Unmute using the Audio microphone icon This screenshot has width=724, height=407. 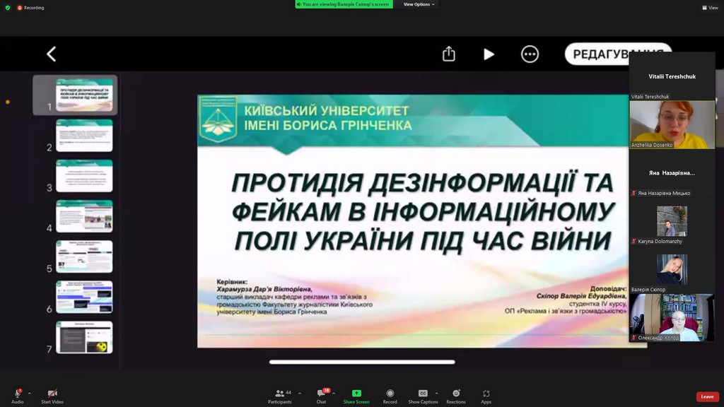coord(17,394)
